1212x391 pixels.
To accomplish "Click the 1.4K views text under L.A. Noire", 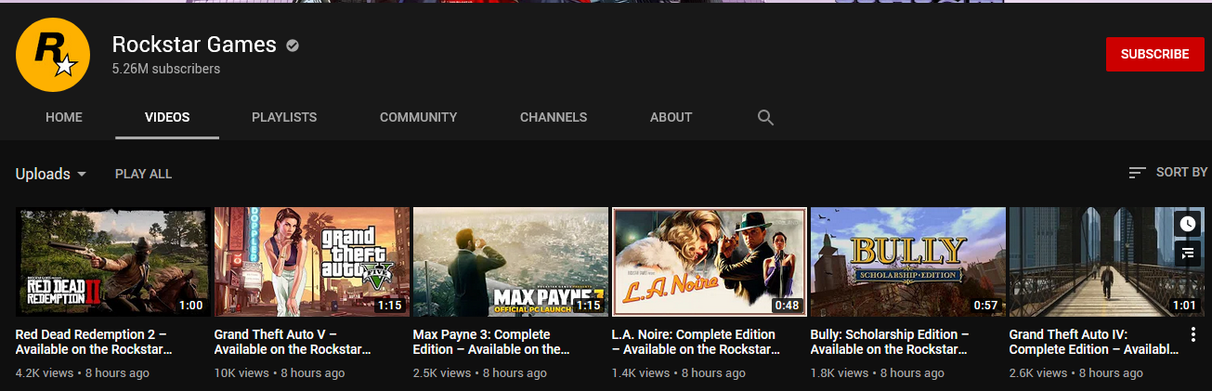I will [x=641, y=373].
